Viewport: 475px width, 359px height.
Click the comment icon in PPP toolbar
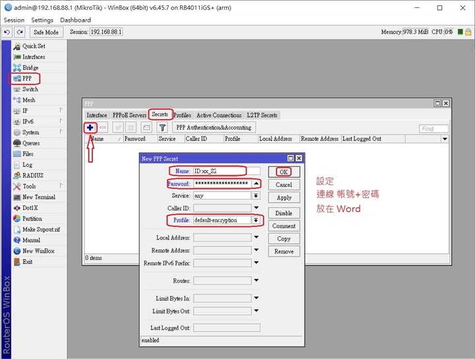[146, 127]
